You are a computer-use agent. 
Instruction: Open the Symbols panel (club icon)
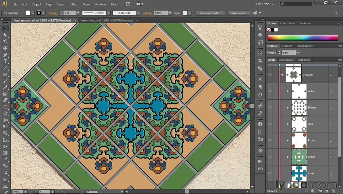[x=260, y=35]
